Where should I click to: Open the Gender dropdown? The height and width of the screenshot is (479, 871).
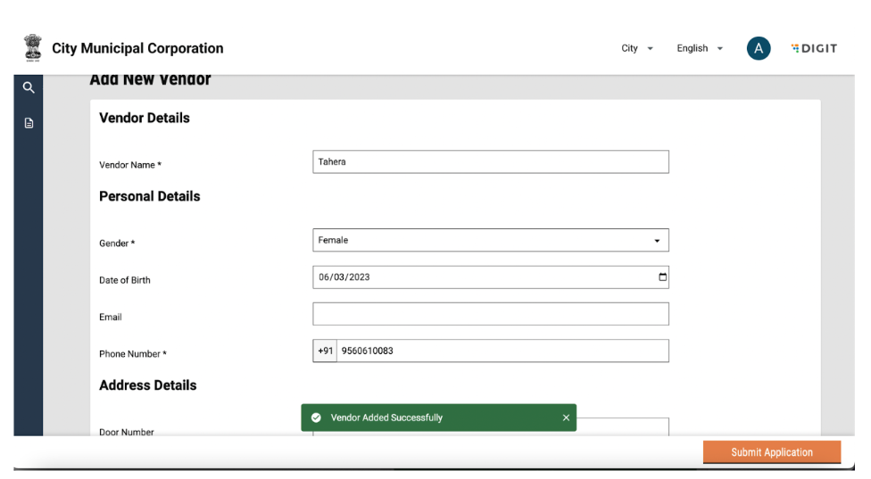point(490,240)
